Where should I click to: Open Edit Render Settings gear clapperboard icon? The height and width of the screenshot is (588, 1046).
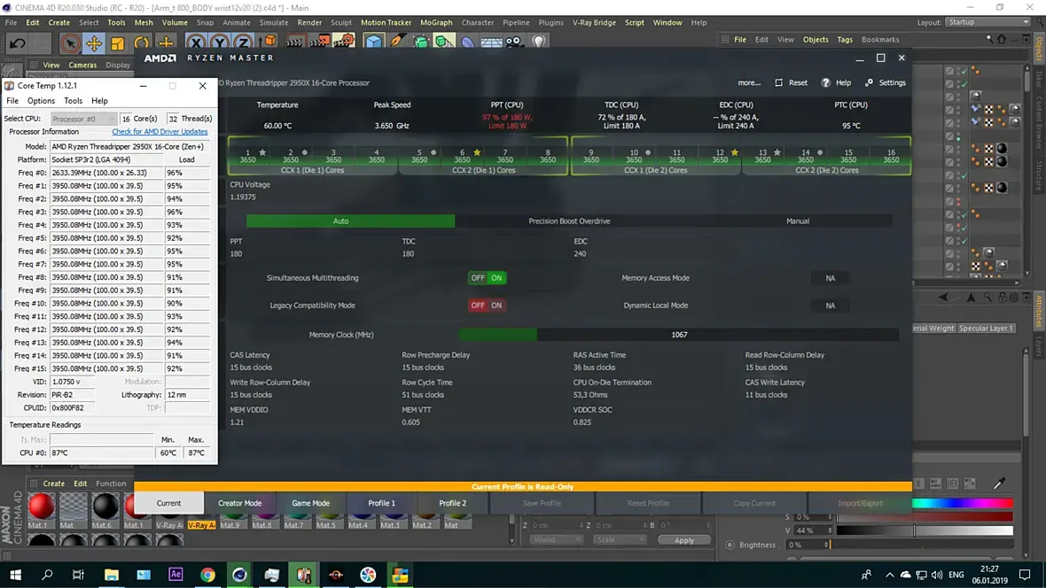(x=344, y=43)
